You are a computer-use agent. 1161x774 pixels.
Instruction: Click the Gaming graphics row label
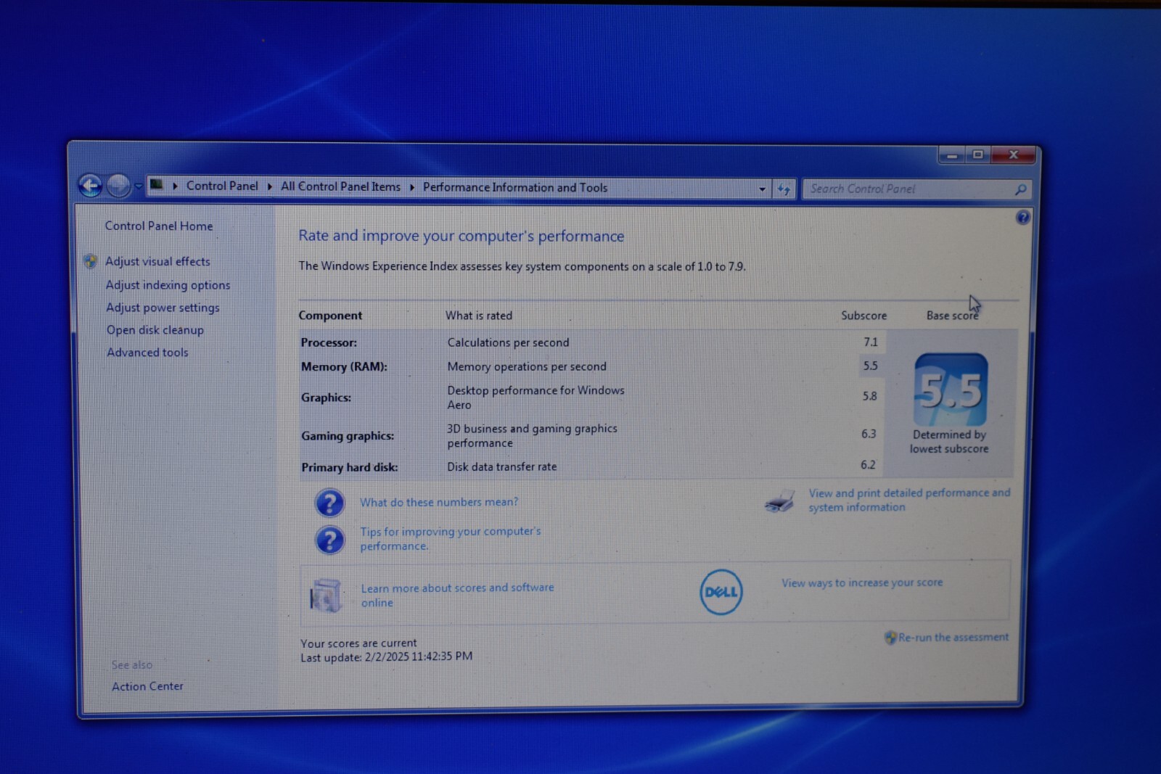[x=348, y=436]
